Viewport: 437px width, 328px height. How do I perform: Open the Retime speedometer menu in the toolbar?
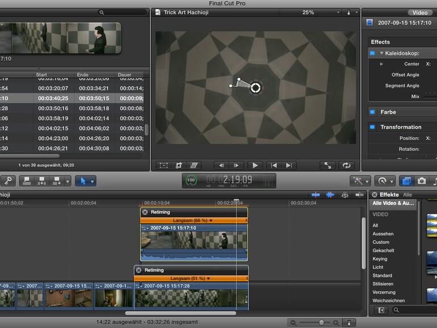click(x=384, y=180)
